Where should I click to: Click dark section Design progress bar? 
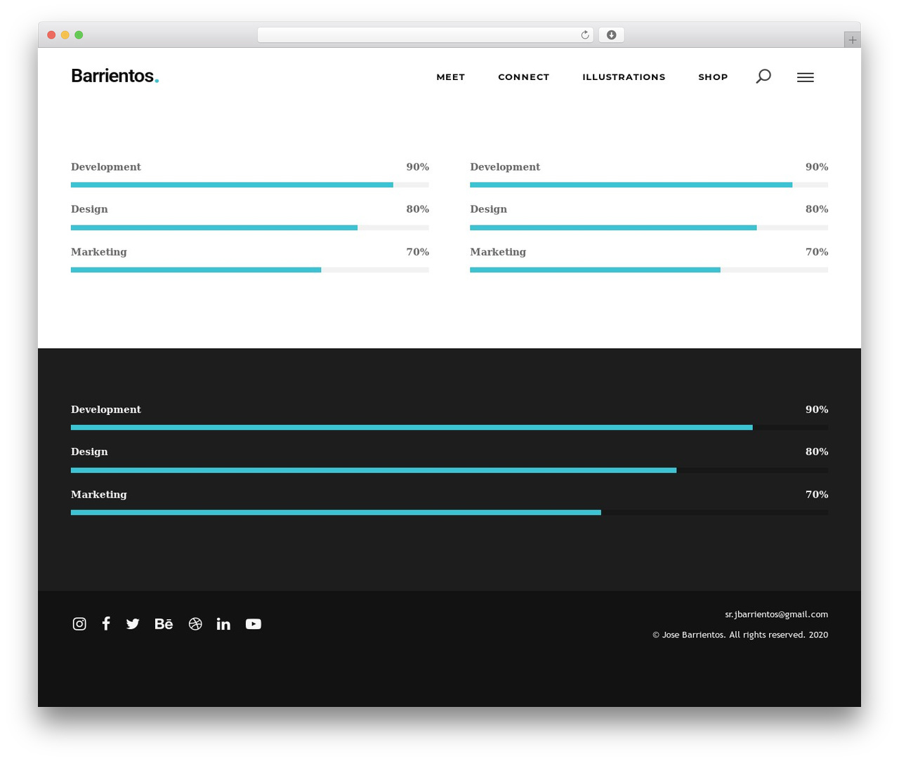tap(449, 470)
